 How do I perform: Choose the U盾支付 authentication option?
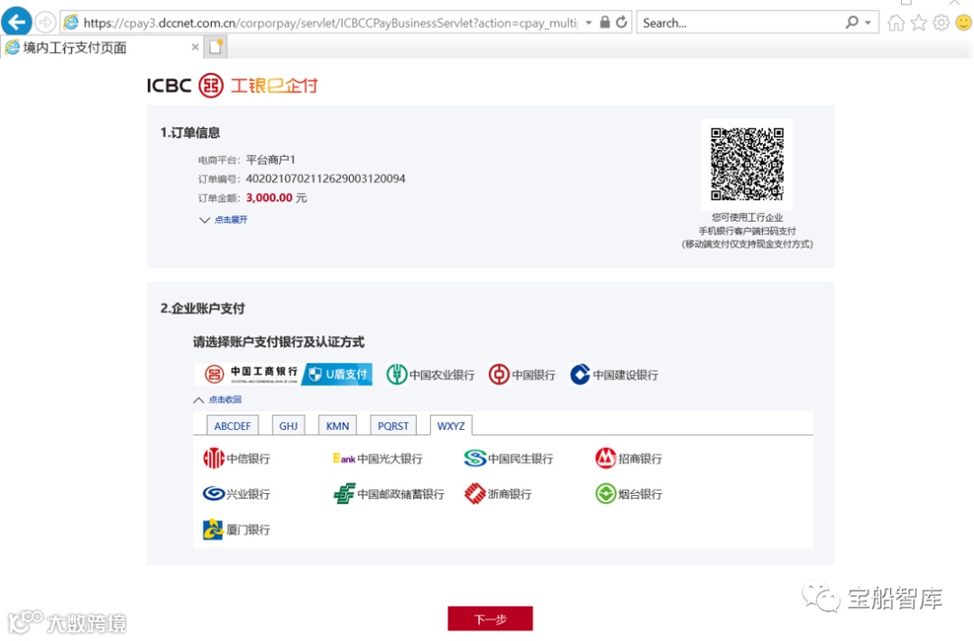[337, 374]
